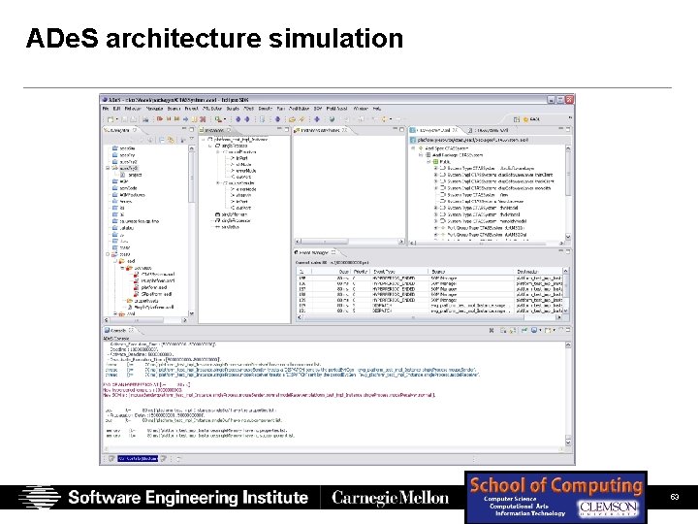
Task: Open the Edit menu
Action: [116, 109]
